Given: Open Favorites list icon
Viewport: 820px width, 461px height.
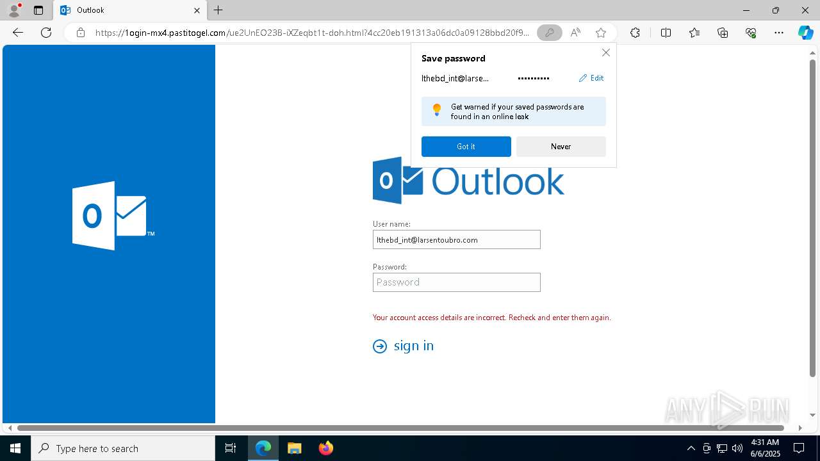Looking at the screenshot, I should 694,33.
